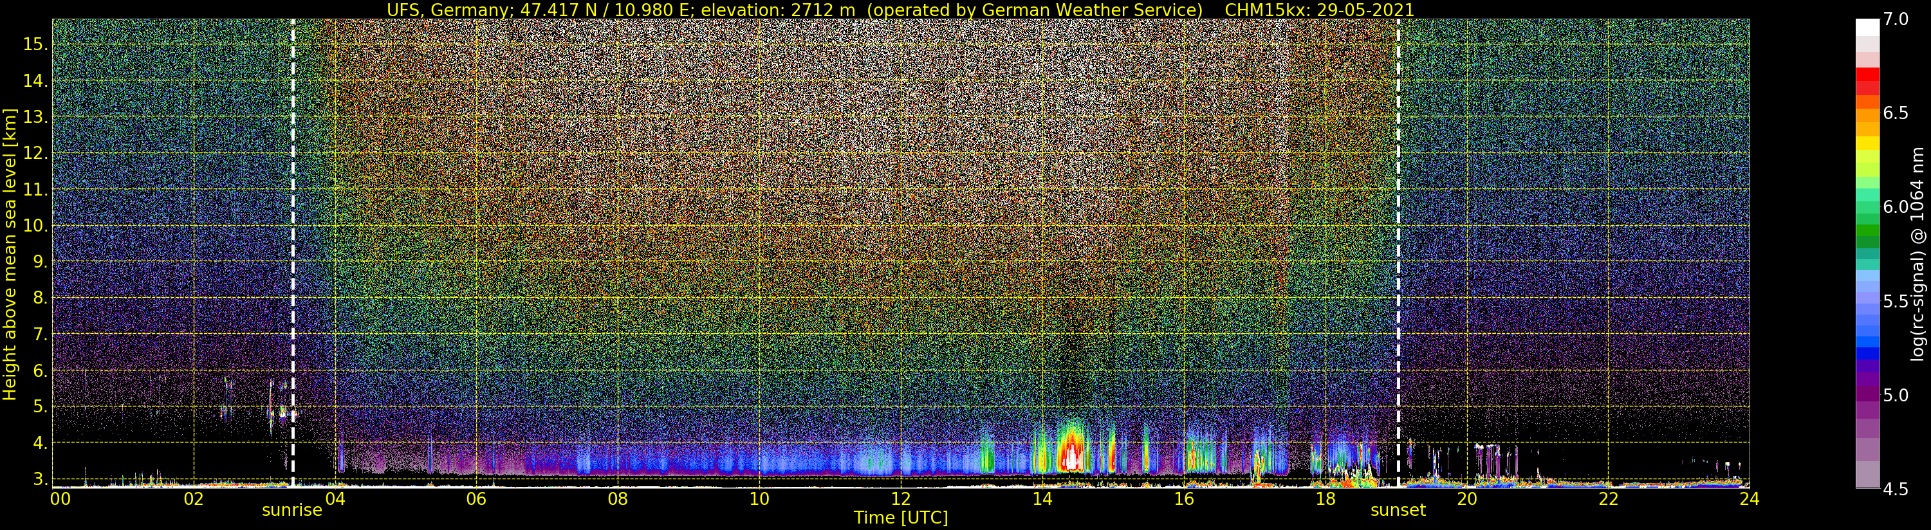Click the time axis tick "12"
The height and width of the screenshot is (530, 1931).
(x=900, y=498)
